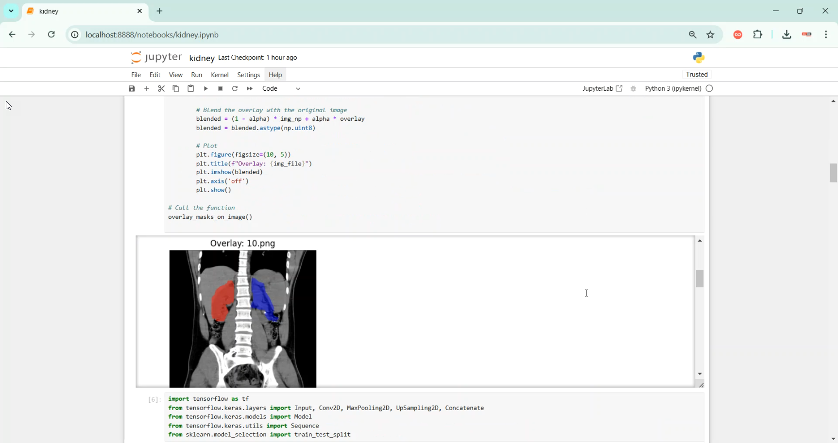Click the output resize handle
The width and height of the screenshot is (838, 443).
(701, 385)
